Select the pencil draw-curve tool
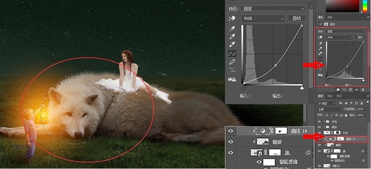Screen dimensions: 371x169 (232, 62)
